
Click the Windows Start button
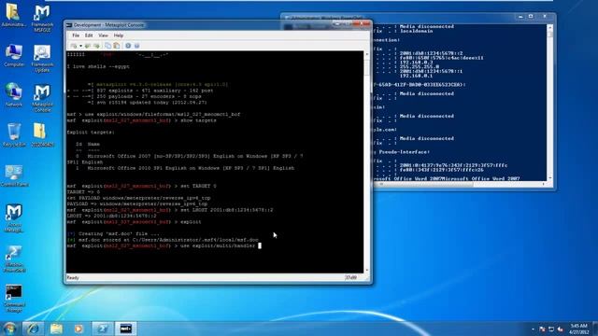tap(9, 329)
